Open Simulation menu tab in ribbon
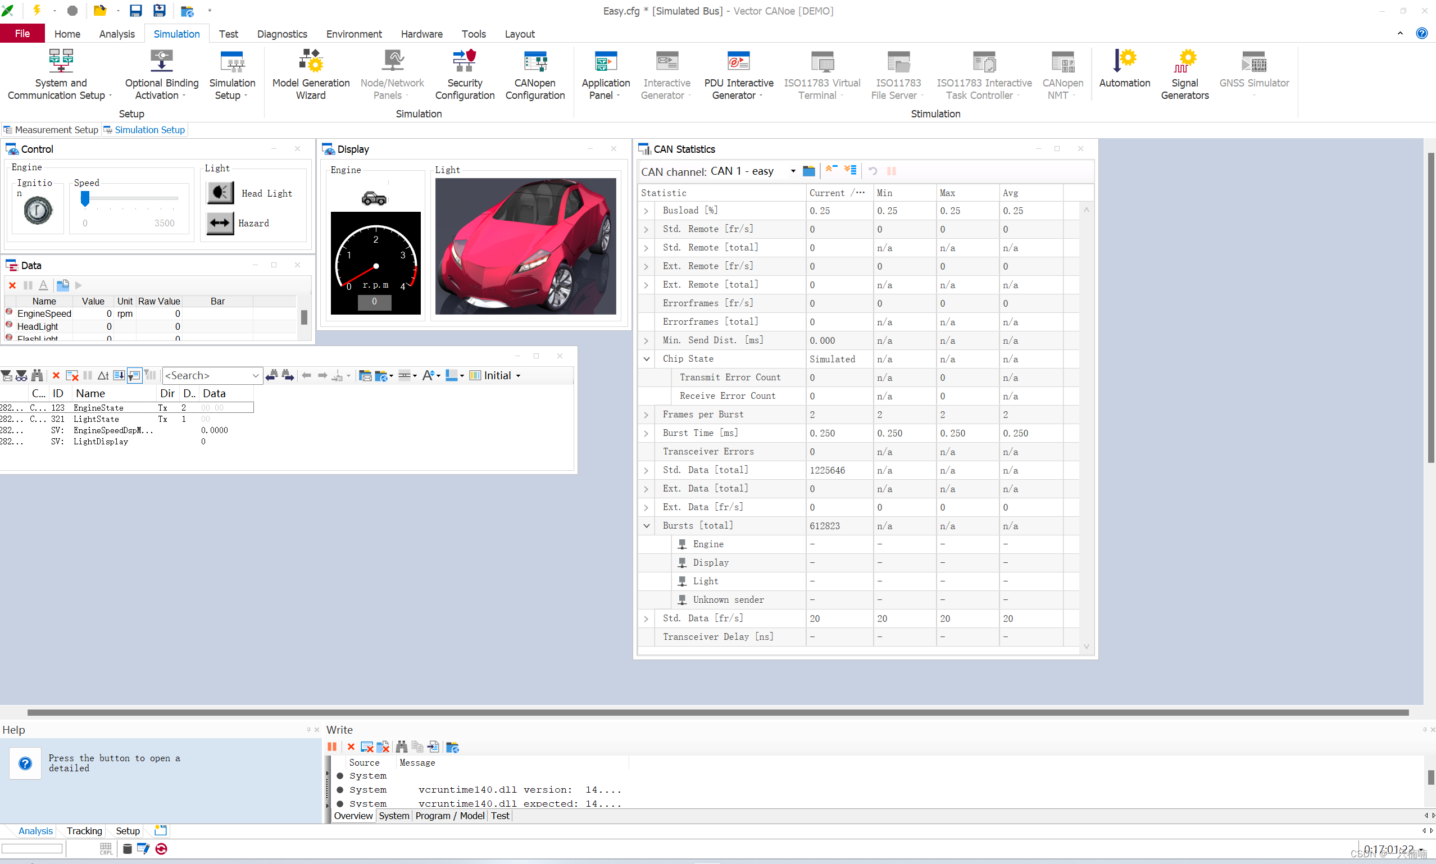 (x=176, y=34)
